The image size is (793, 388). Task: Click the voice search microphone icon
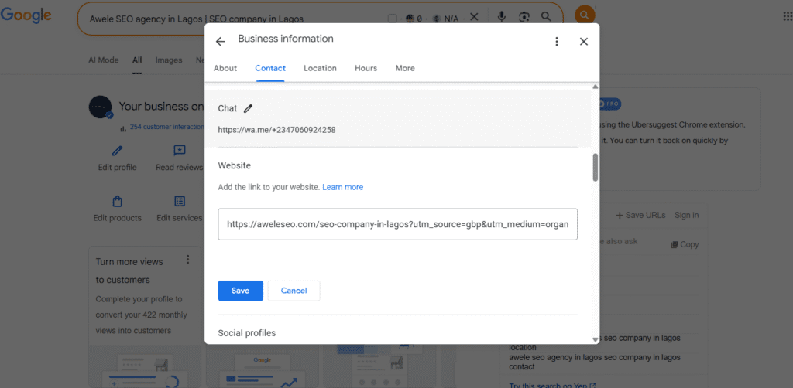click(x=502, y=17)
